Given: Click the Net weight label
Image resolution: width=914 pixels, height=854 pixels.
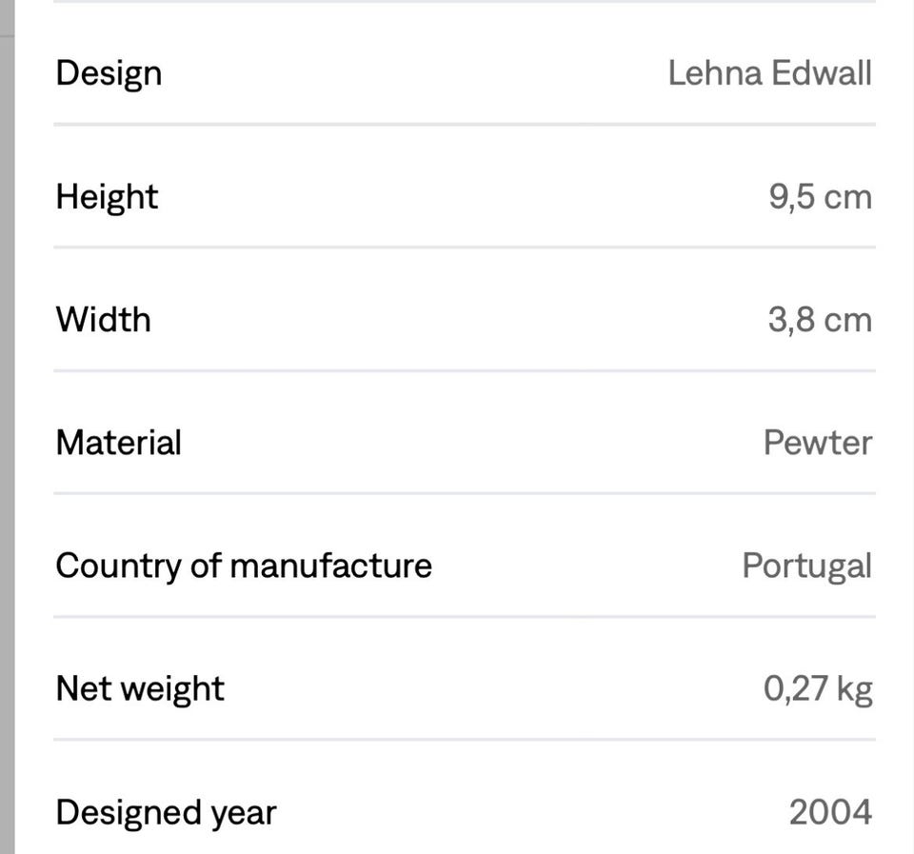Looking at the screenshot, I should (x=140, y=689).
